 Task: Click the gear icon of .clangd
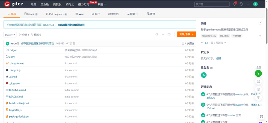pyautogui.click(x=7, y=77)
